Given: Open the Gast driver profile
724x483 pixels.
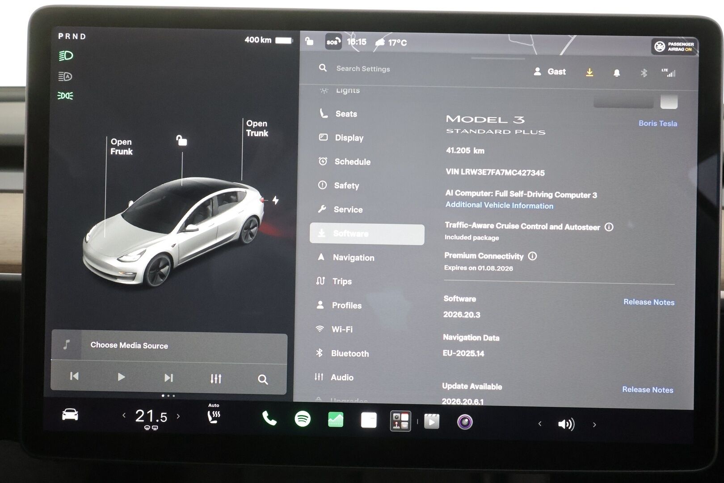Looking at the screenshot, I should click(x=550, y=72).
